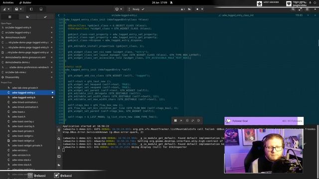Select adw-tagged-entry.c in project tree
319x179 pixels.
[x=27, y=92]
